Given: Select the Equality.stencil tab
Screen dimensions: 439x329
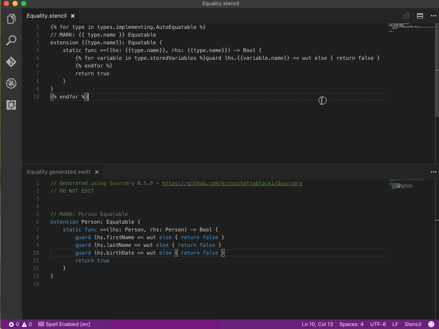Looking at the screenshot, I should [x=46, y=16].
